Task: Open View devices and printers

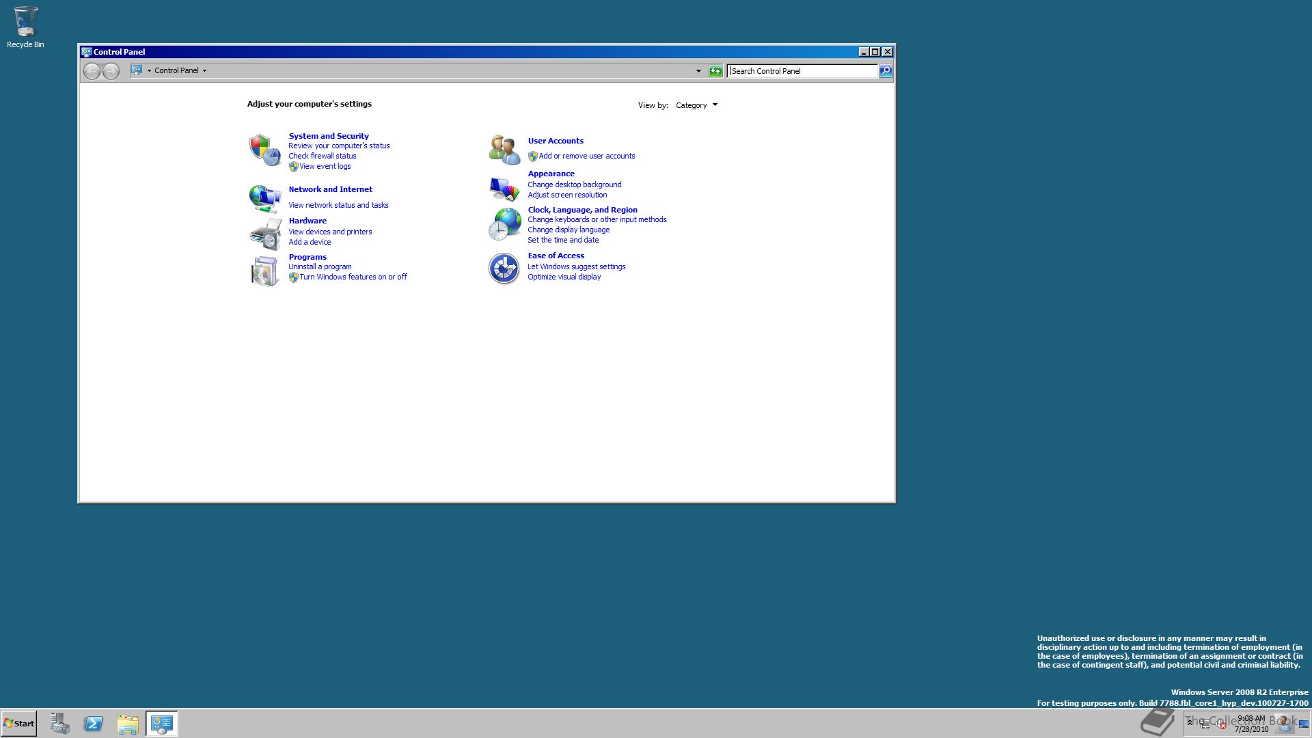Action: tap(330, 232)
